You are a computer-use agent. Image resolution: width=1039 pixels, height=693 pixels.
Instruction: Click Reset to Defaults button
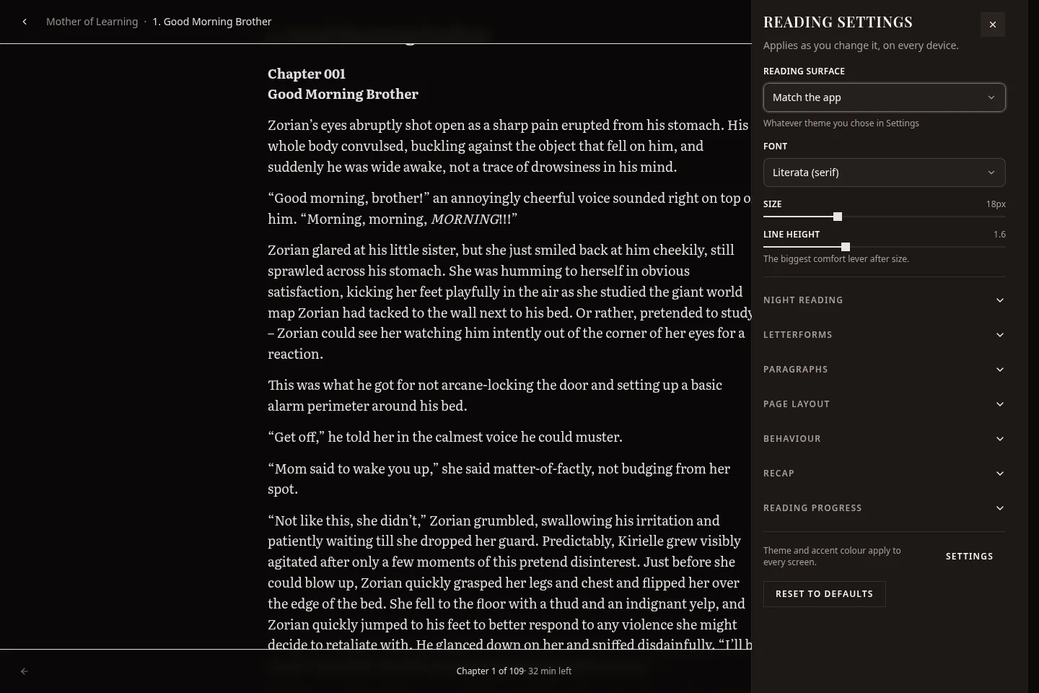[x=825, y=594]
